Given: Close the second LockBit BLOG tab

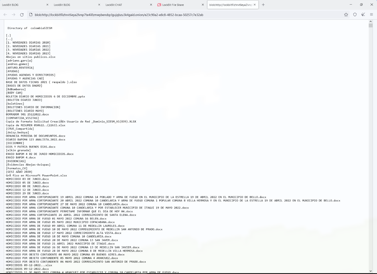Looking at the screenshot, I should pos(99,4).
